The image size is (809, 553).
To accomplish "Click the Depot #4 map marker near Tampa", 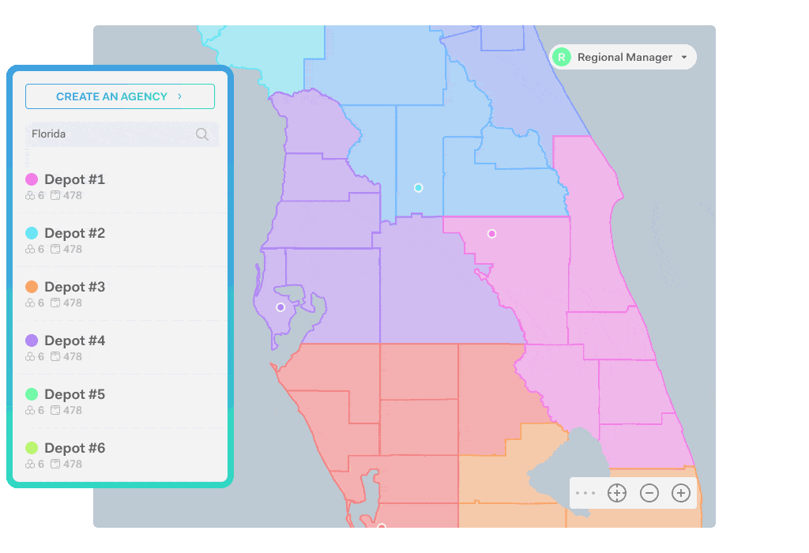I will [x=280, y=307].
